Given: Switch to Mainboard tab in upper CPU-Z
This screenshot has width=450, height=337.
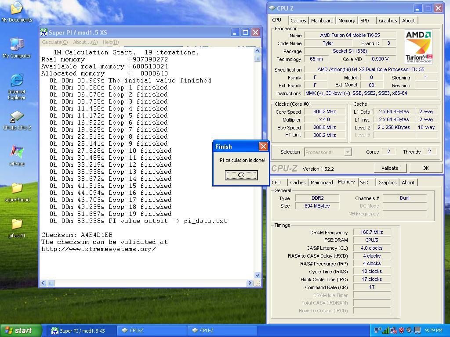Looking at the screenshot, I should [x=322, y=21].
